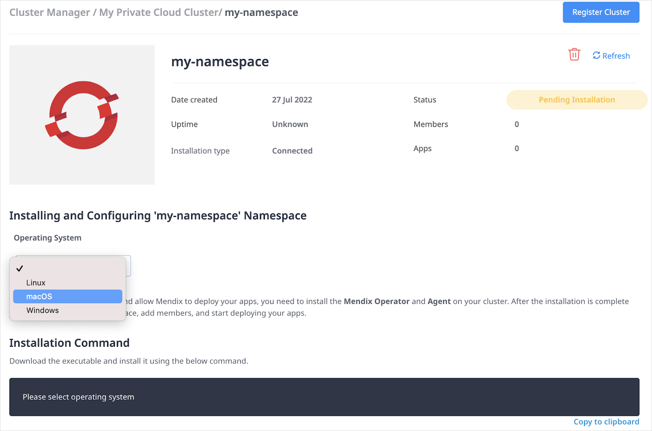Select the checked blank option in the dropdown
The height and width of the screenshot is (431, 652).
click(67, 268)
